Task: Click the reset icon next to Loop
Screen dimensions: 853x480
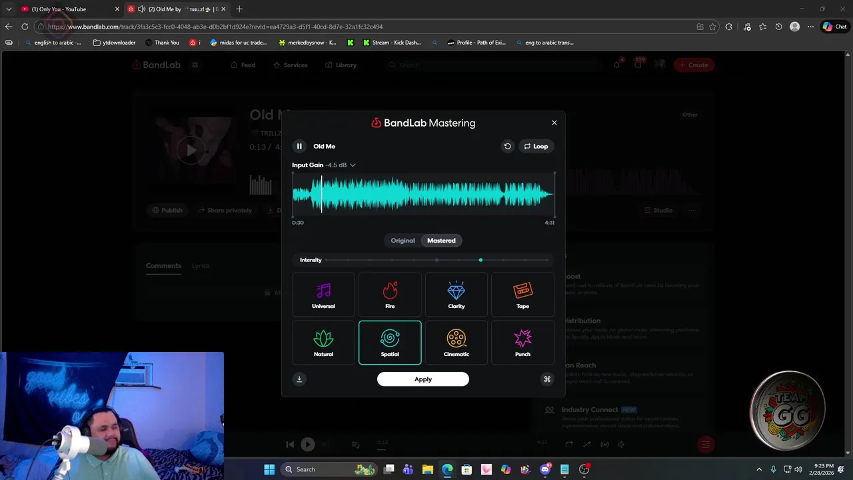Action: point(507,146)
